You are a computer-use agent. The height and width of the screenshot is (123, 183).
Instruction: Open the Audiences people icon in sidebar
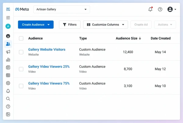tap(8, 44)
